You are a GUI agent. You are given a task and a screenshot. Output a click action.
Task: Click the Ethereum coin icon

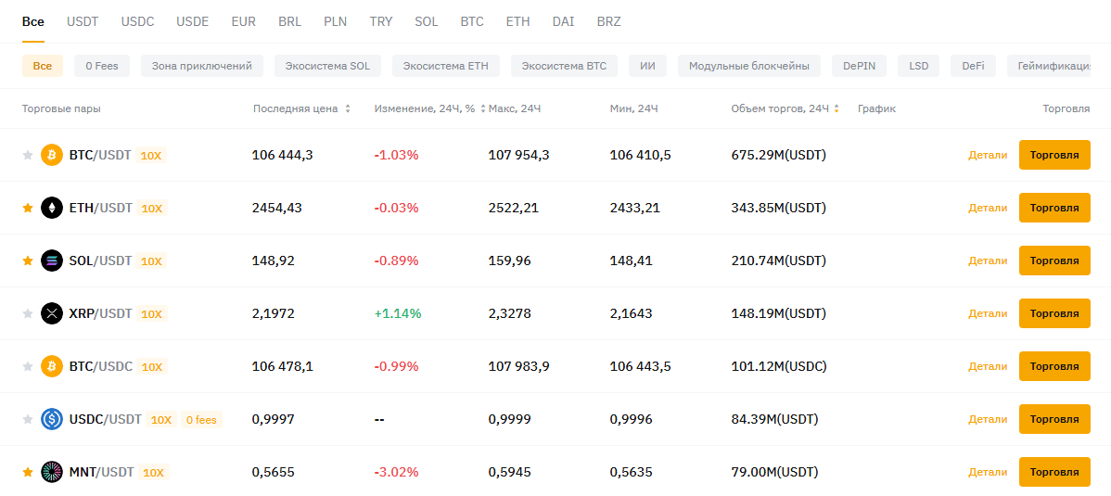[x=52, y=208]
